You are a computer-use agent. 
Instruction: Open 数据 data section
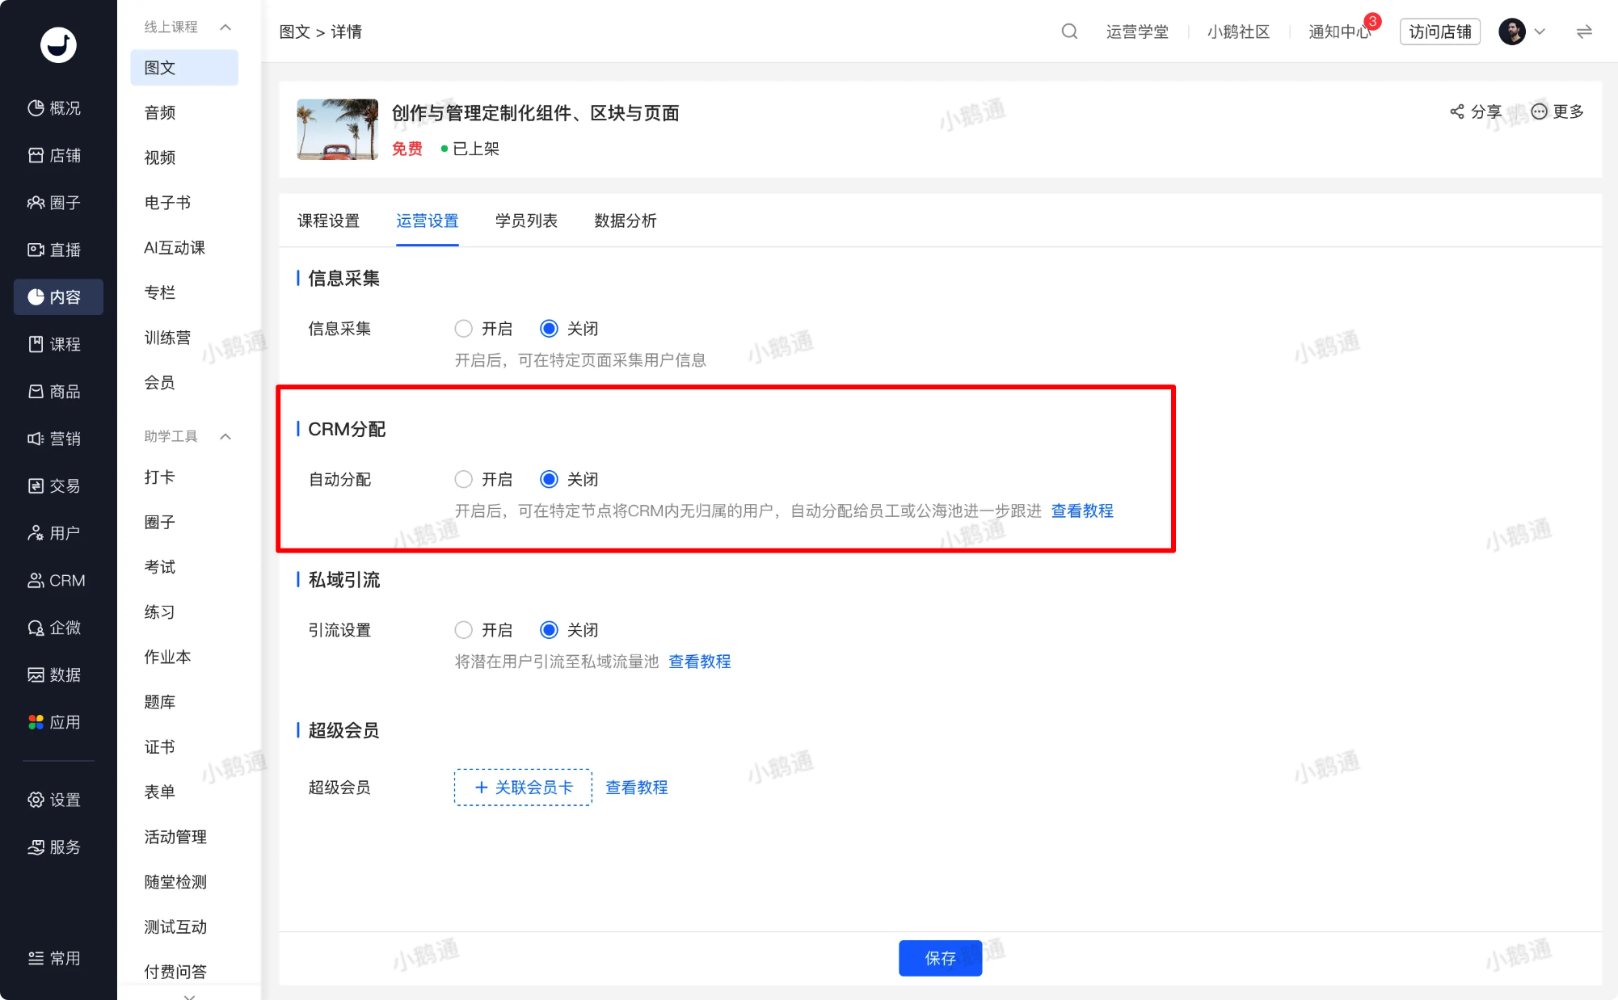(54, 675)
